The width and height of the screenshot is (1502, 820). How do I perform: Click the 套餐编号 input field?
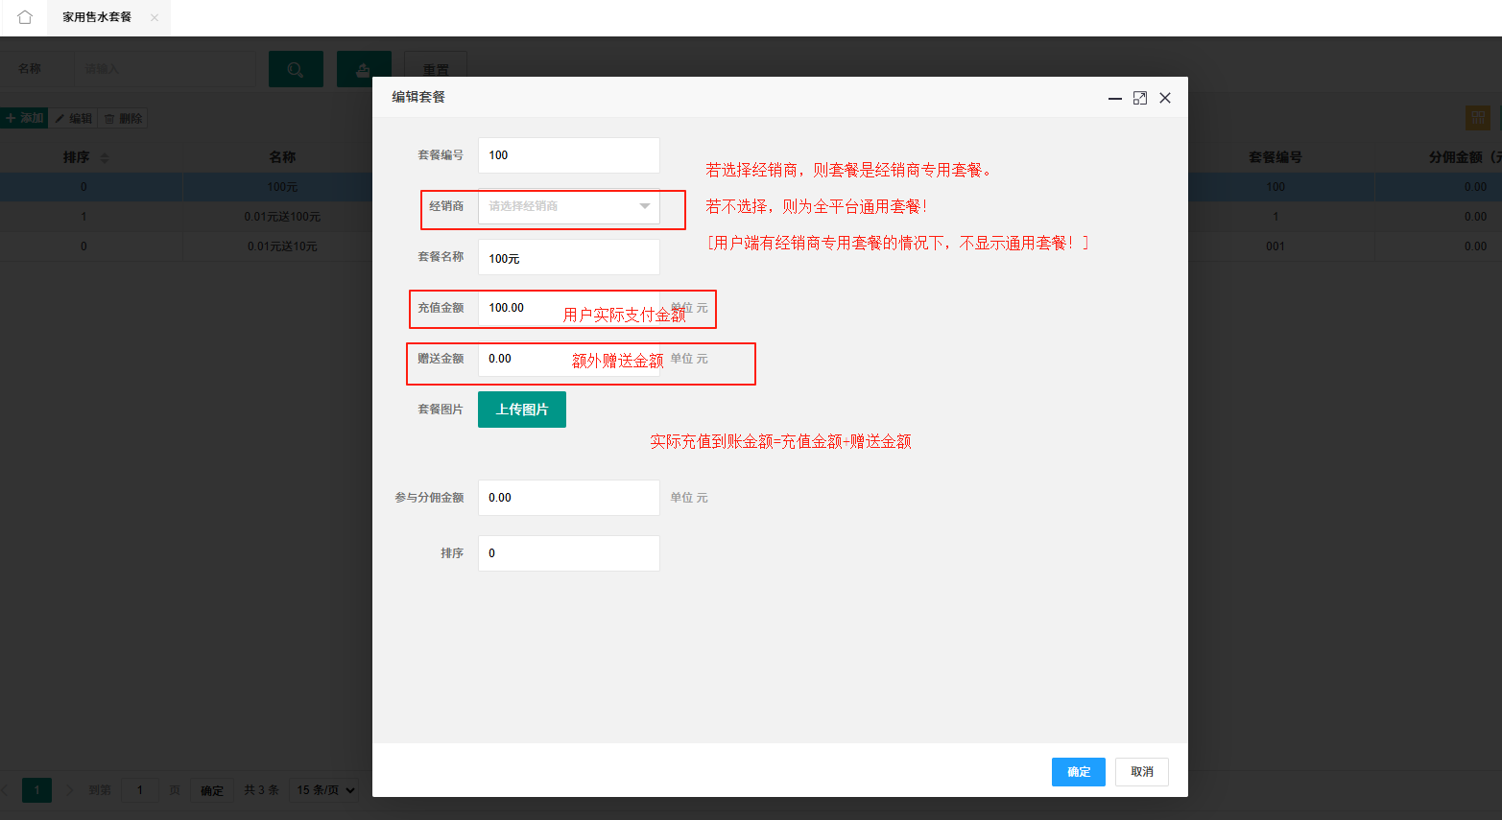[569, 155]
